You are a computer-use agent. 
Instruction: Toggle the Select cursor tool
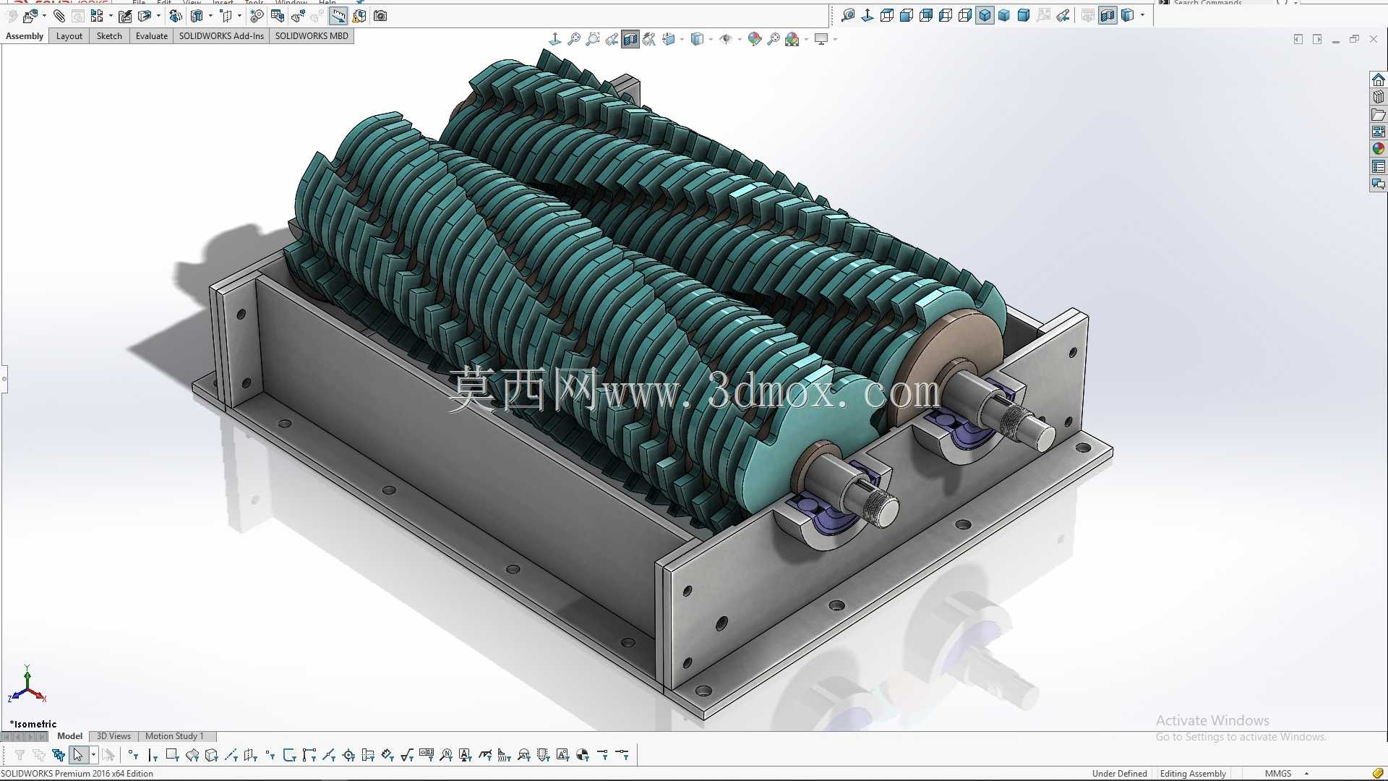point(78,755)
